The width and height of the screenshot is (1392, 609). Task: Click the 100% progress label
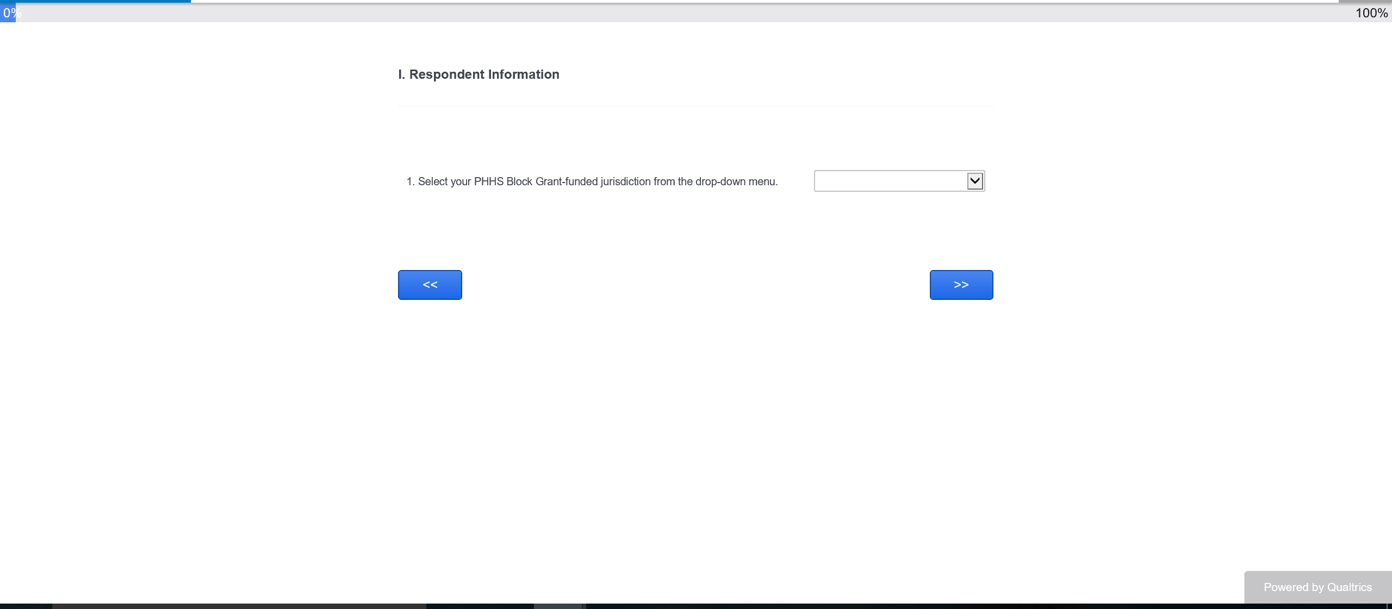1371,13
